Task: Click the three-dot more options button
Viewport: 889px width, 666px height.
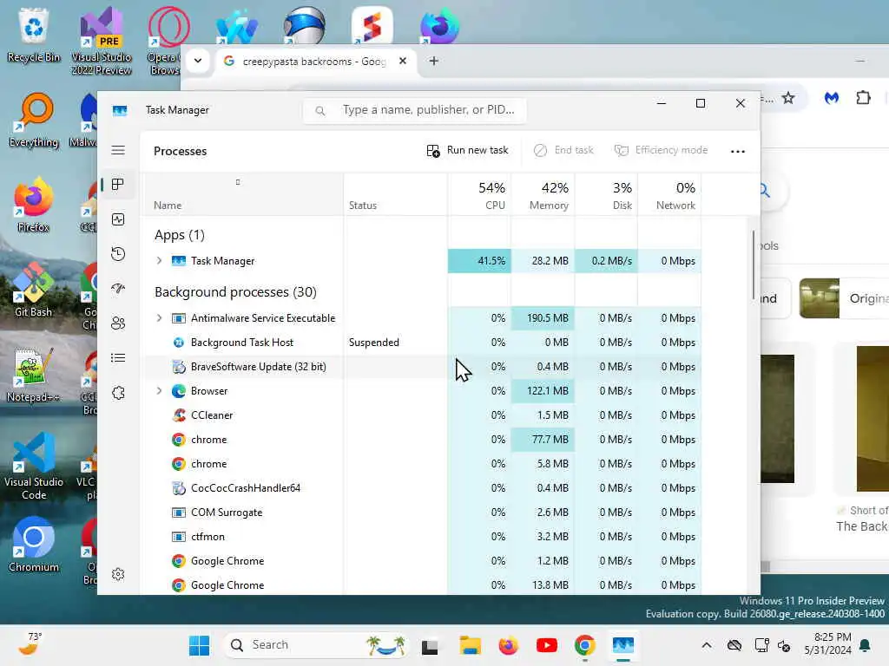Action: click(738, 151)
